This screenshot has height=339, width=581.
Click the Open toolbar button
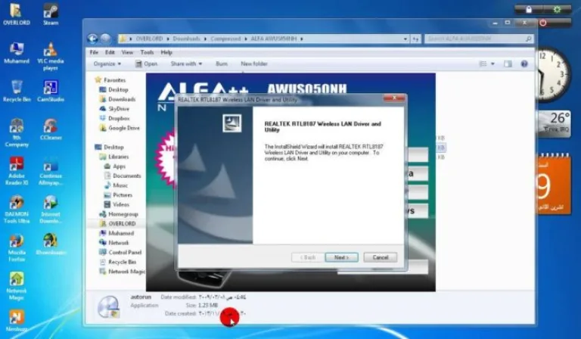146,64
